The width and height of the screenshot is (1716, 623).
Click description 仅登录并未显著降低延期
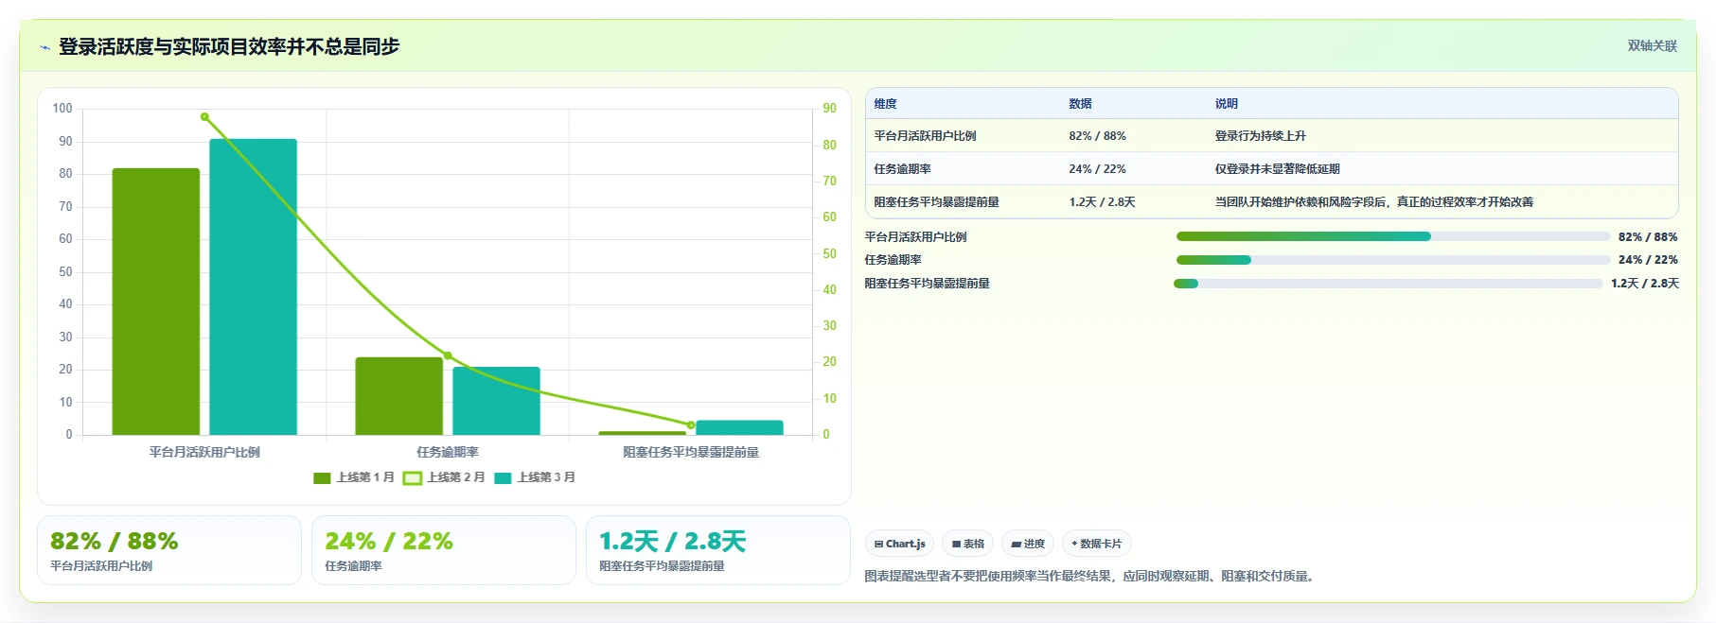[1278, 169]
